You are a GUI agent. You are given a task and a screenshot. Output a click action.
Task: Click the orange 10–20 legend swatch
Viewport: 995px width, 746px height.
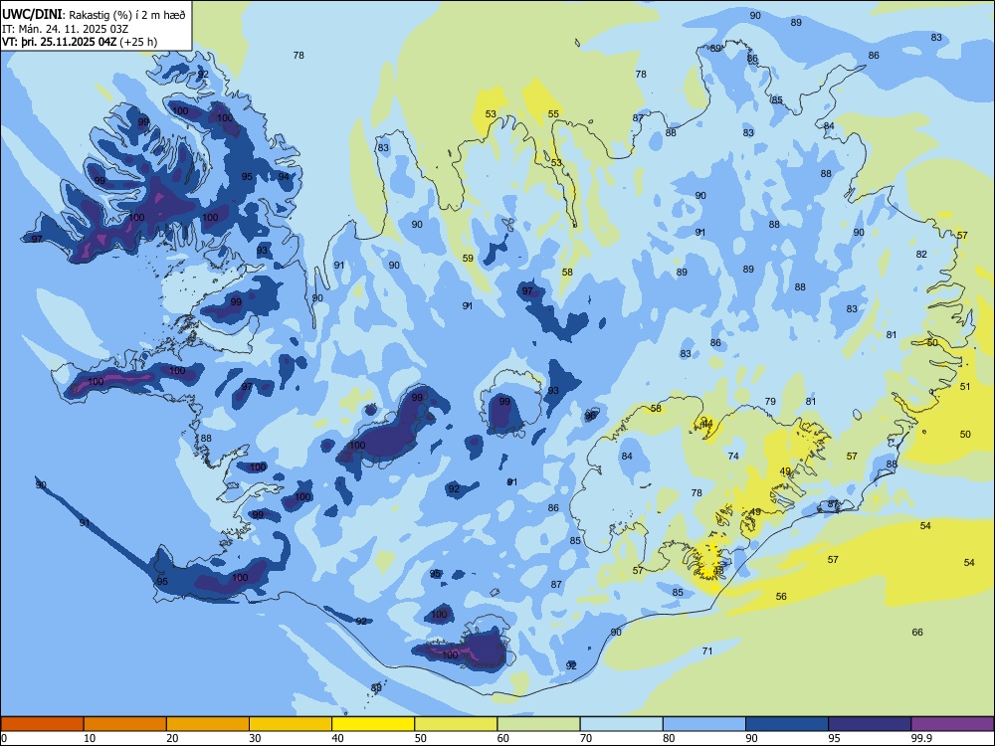(x=125, y=724)
